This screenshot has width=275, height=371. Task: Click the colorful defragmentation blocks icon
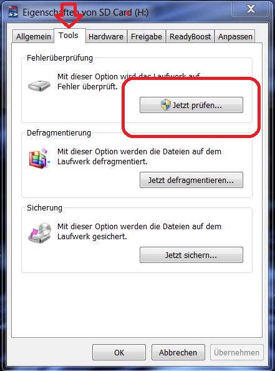coord(39,158)
